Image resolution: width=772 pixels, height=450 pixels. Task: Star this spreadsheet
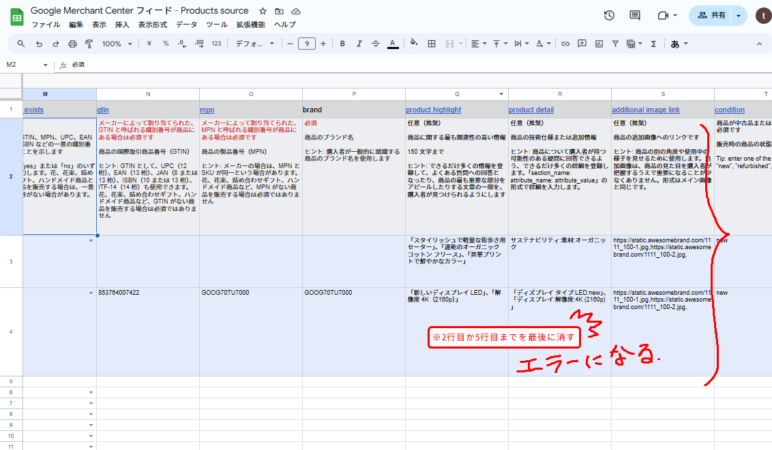[263, 12]
